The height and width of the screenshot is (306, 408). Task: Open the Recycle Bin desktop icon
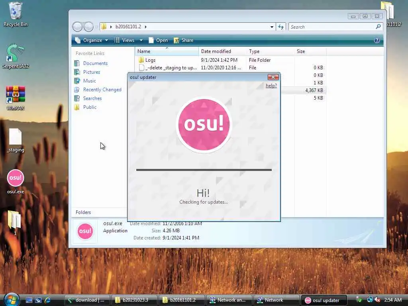(16, 14)
